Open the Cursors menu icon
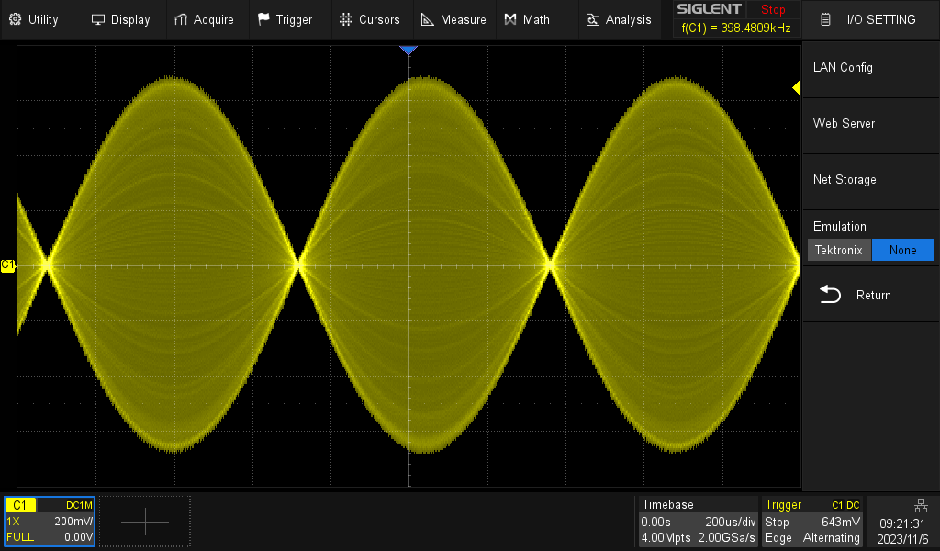Screen dimensions: 940x551 [x=346, y=19]
